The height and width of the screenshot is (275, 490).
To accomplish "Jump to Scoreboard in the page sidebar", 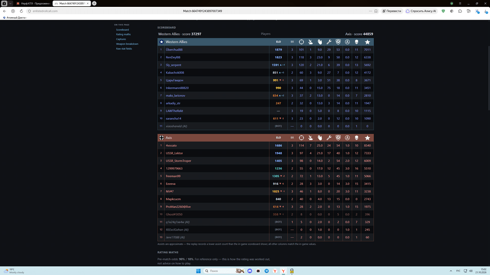I will 122,30.
